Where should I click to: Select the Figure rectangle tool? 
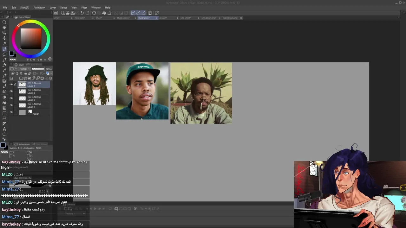4,113
